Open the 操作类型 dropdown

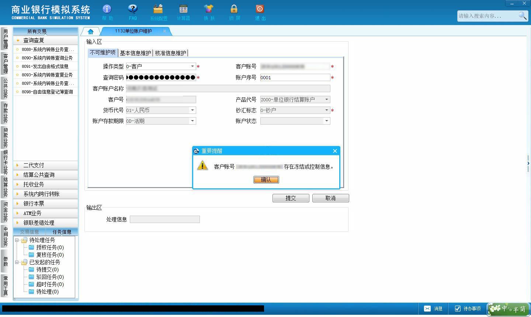[x=192, y=66]
